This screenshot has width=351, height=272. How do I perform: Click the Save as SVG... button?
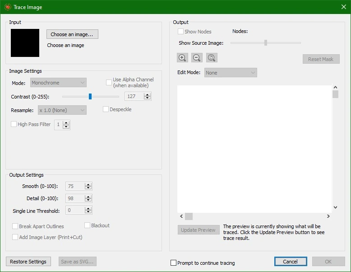pos(78,262)
